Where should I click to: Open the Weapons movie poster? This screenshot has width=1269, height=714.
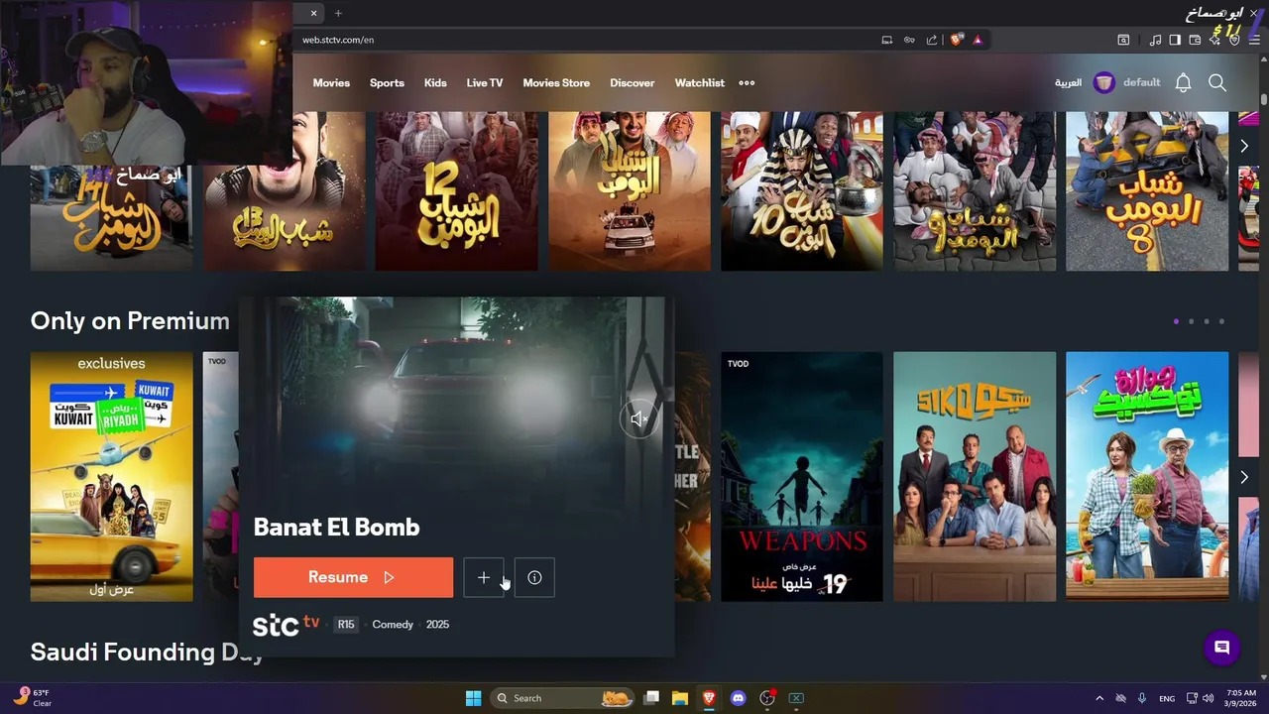click(x=802, y=477)
